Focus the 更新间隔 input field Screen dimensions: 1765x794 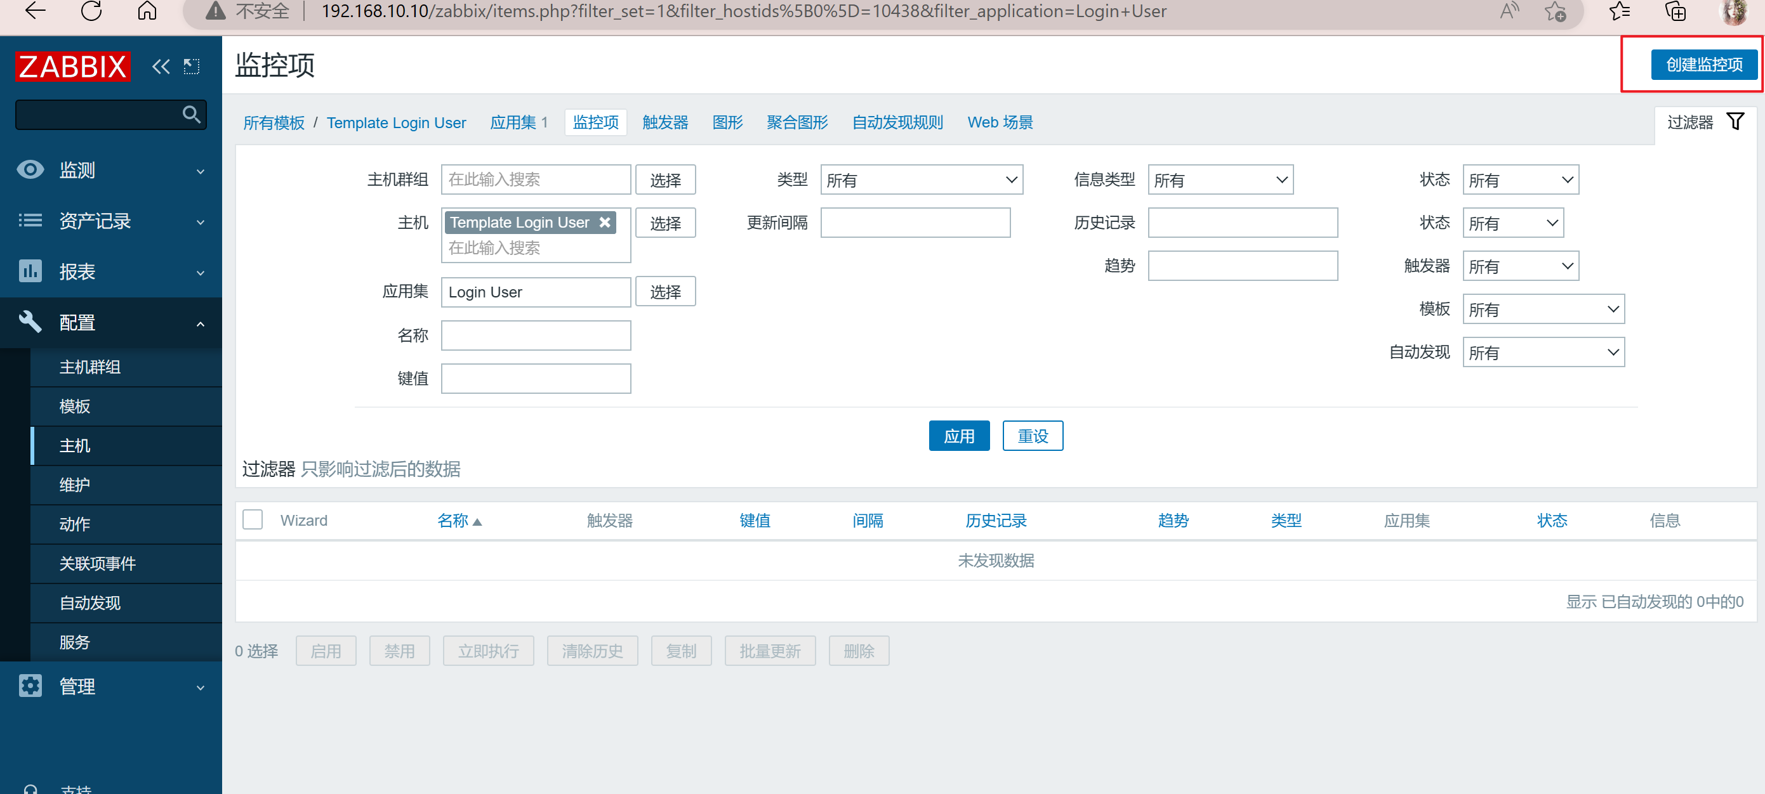(x=915, y=223)
